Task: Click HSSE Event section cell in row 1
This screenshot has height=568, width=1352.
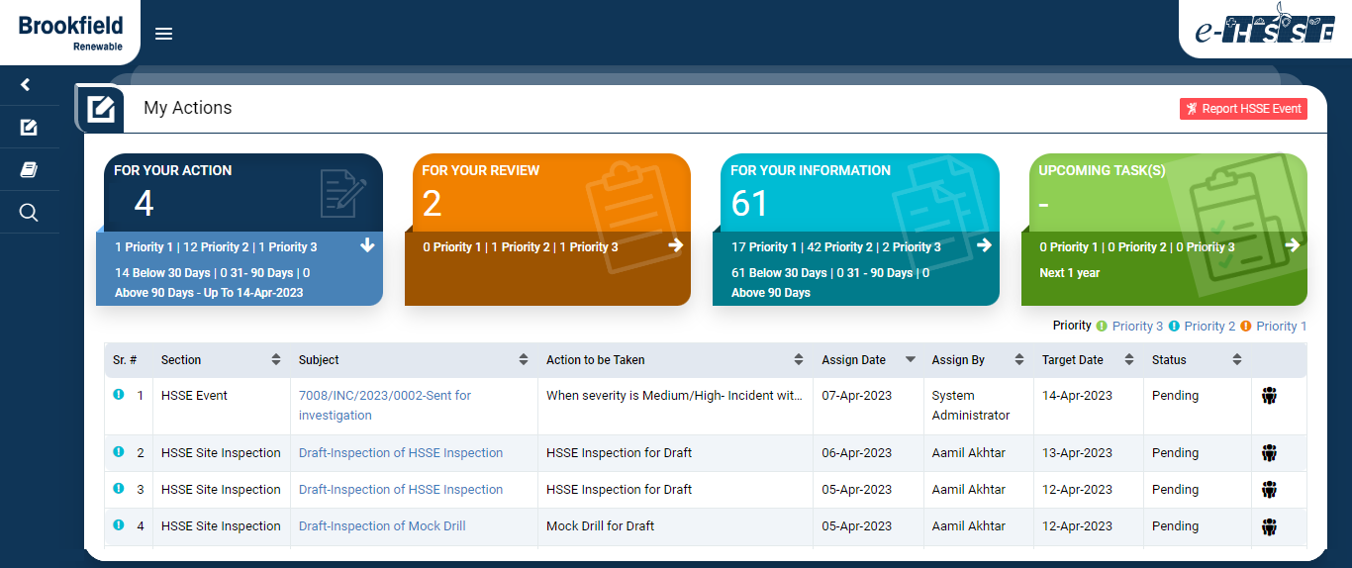Action: (194, 396)
